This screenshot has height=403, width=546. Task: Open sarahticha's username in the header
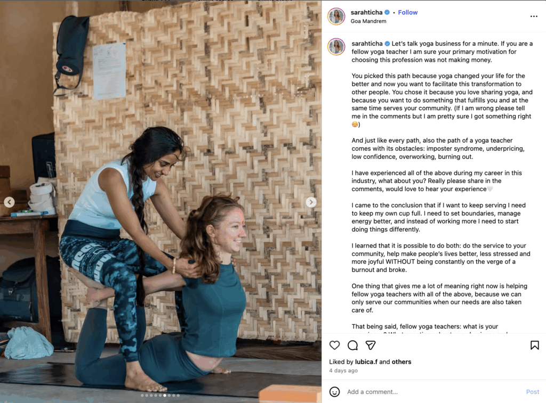[366, 12]
